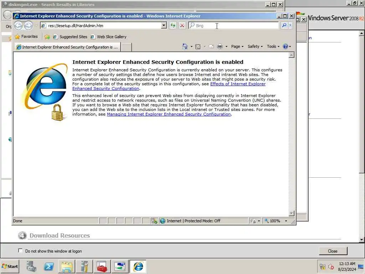Open search provider dropdown arrow
The width and height of the screenshot is (365, 274).
pyautogui.click(x=290, y=25)
